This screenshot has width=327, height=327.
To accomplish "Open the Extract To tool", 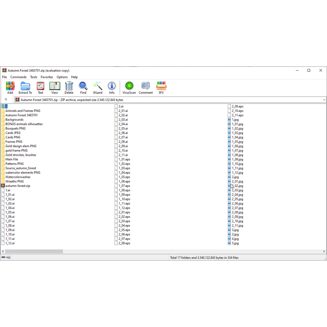I will (25, 87).
